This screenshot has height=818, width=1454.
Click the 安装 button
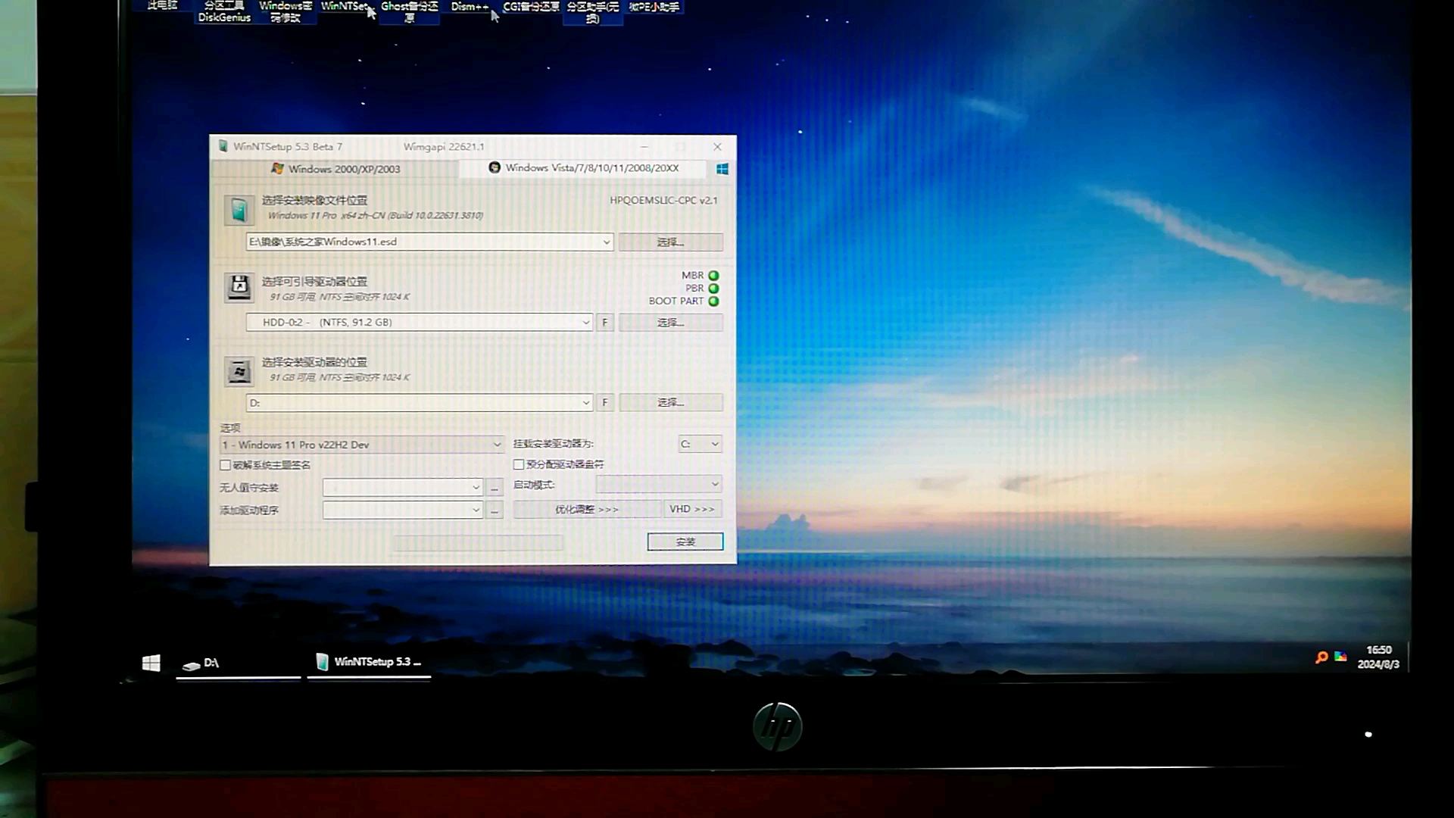coord(685,542)
